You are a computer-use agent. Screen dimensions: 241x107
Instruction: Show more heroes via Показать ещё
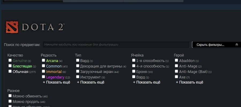click(190, 82)
